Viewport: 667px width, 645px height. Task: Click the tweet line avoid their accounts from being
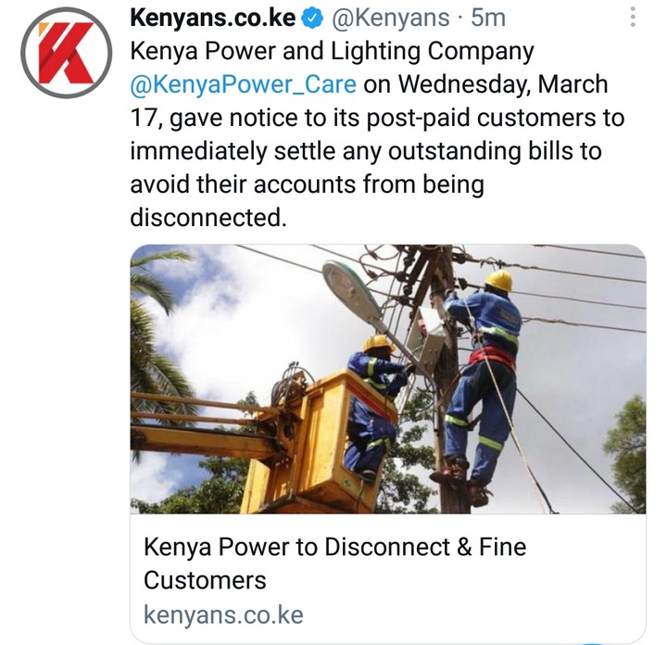coord(307,185)
